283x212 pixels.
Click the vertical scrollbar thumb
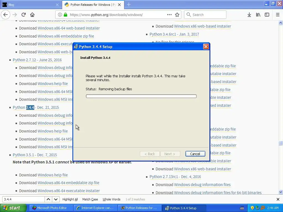[281, 143]
